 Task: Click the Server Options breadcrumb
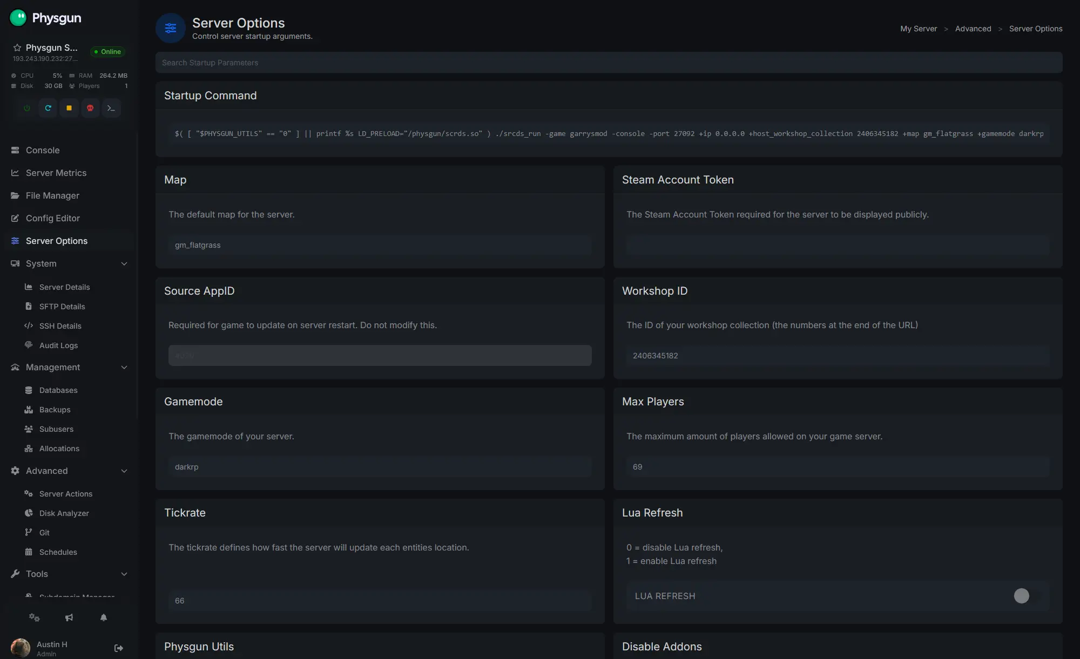pos(1036,29)
